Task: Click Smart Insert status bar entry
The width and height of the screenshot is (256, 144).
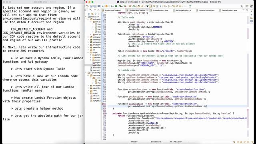Action: click(x=156, y=142)
